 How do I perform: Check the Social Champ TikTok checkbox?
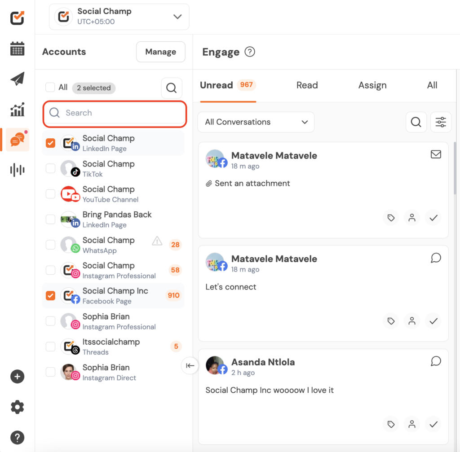[51, 168]
